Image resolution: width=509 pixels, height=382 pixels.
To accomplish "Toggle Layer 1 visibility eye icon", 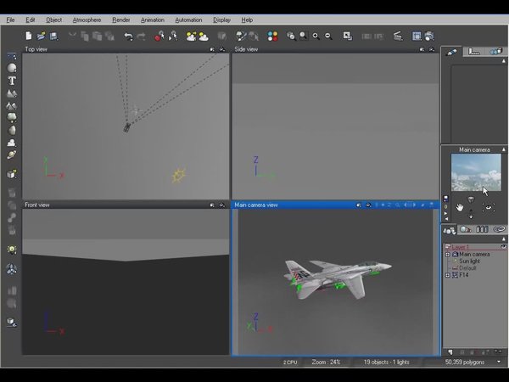I will 502,247.
